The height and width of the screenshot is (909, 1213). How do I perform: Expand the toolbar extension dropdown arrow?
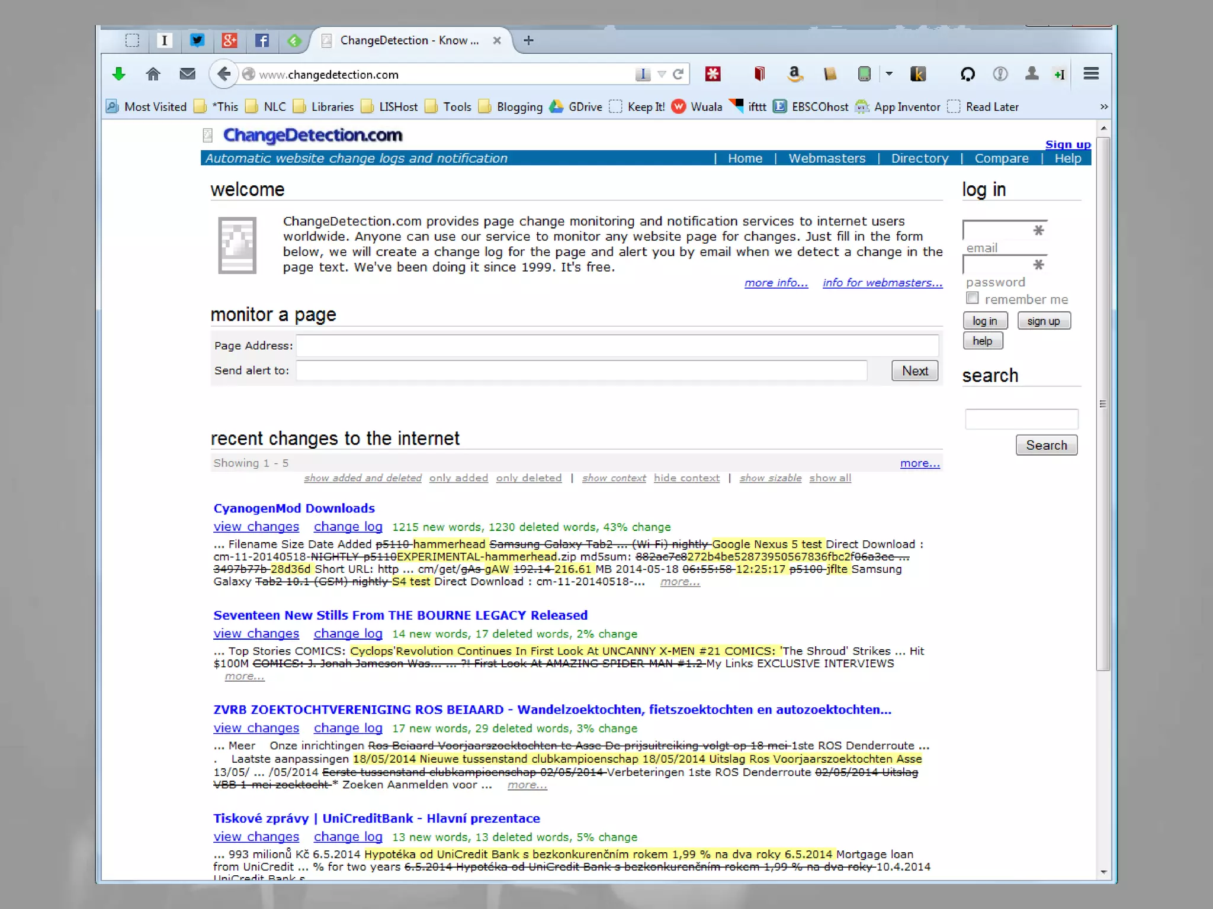point(889,74)
